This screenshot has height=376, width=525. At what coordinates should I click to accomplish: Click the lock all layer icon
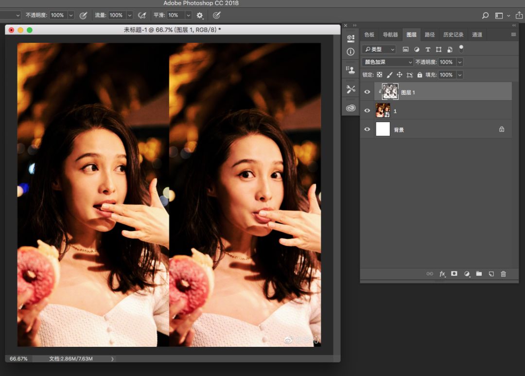[x=420, y=75]
